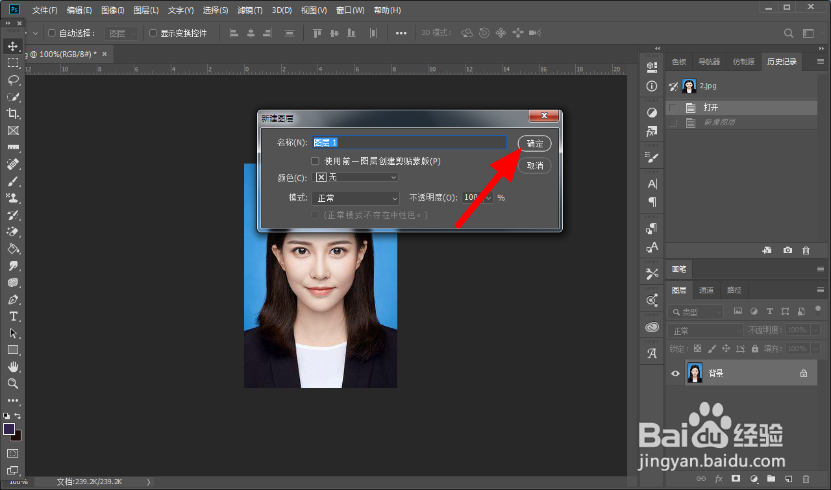Add layer mask icon in Layers panel
The width and height of the screenshot is (831, 490).
point(736,479)
